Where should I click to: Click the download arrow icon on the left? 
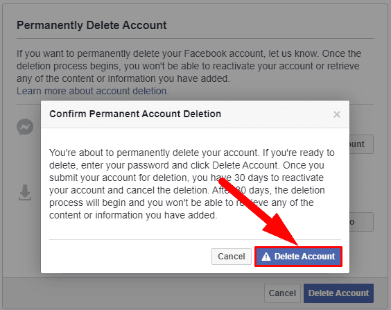coord(25,192)
